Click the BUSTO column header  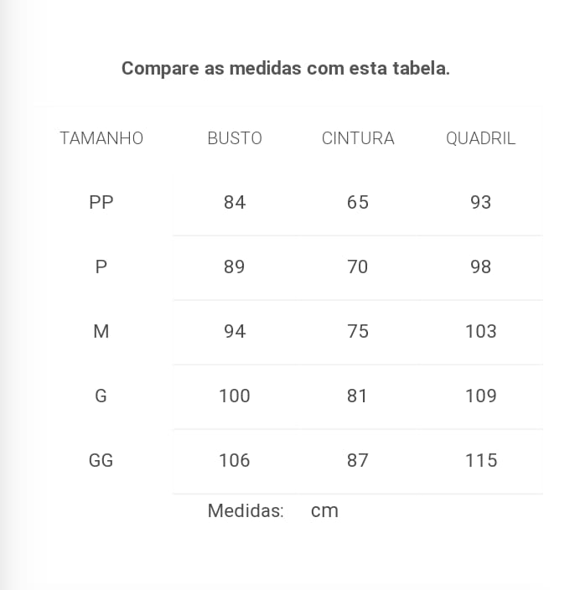(235, 138)
